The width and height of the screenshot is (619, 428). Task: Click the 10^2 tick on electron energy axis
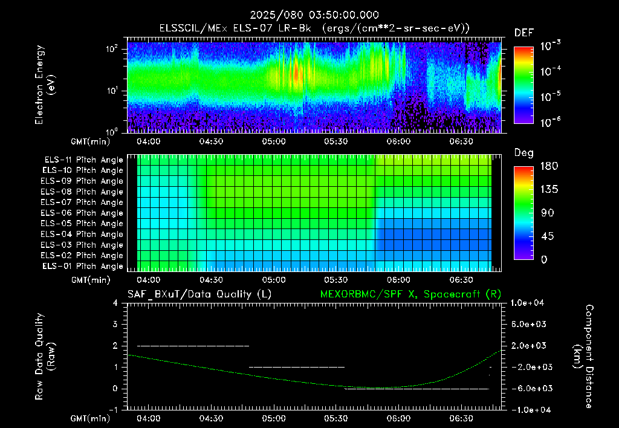[112, 49]
